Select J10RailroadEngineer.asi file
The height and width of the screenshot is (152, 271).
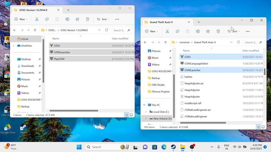(x=221, y=110)
